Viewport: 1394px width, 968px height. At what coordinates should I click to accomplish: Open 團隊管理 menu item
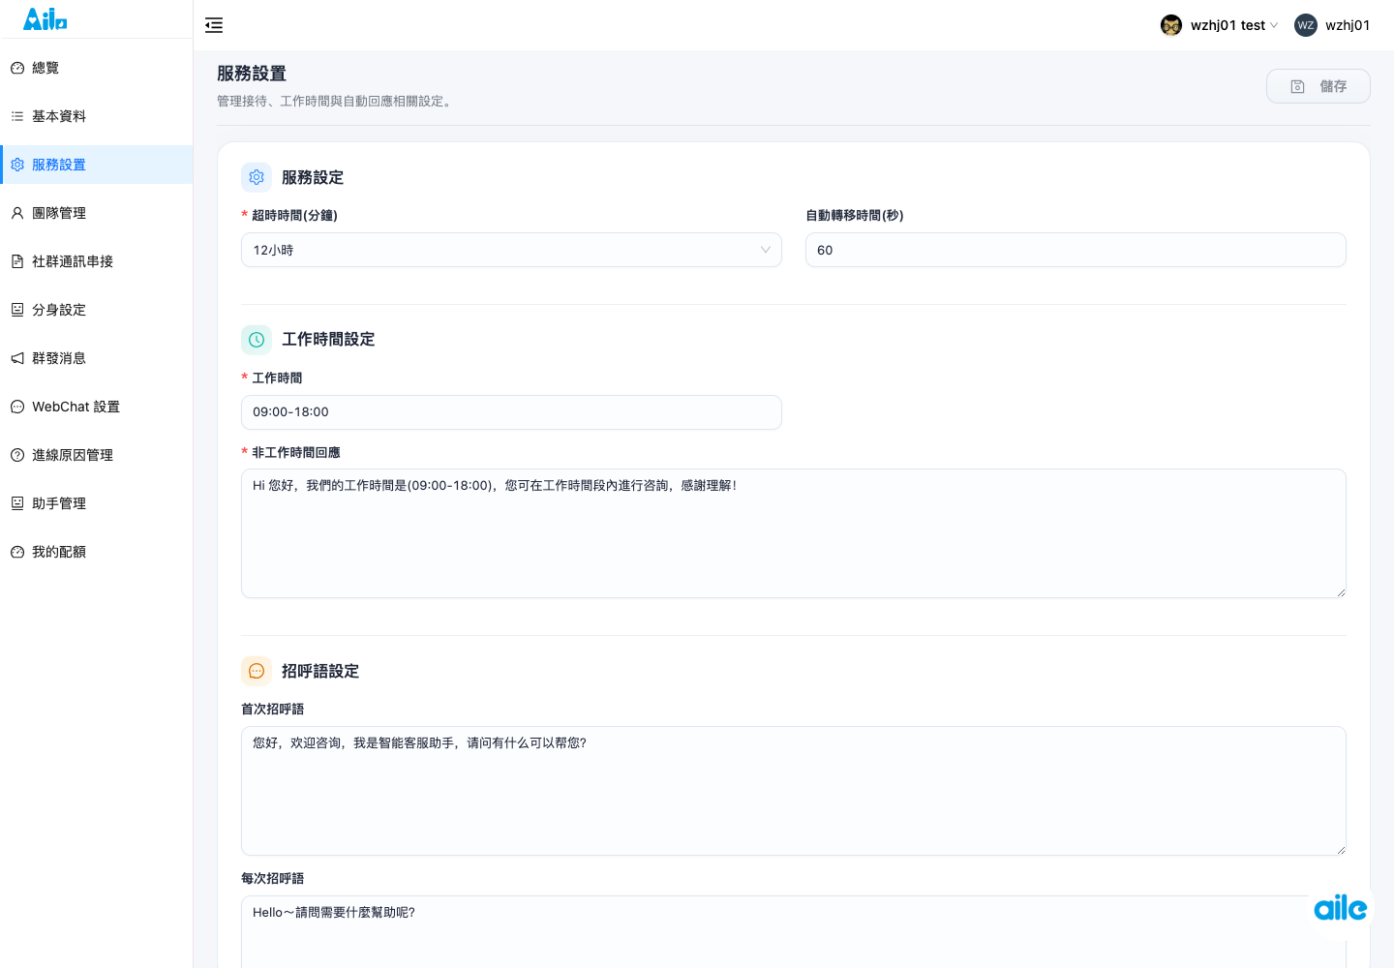point(97,213)
